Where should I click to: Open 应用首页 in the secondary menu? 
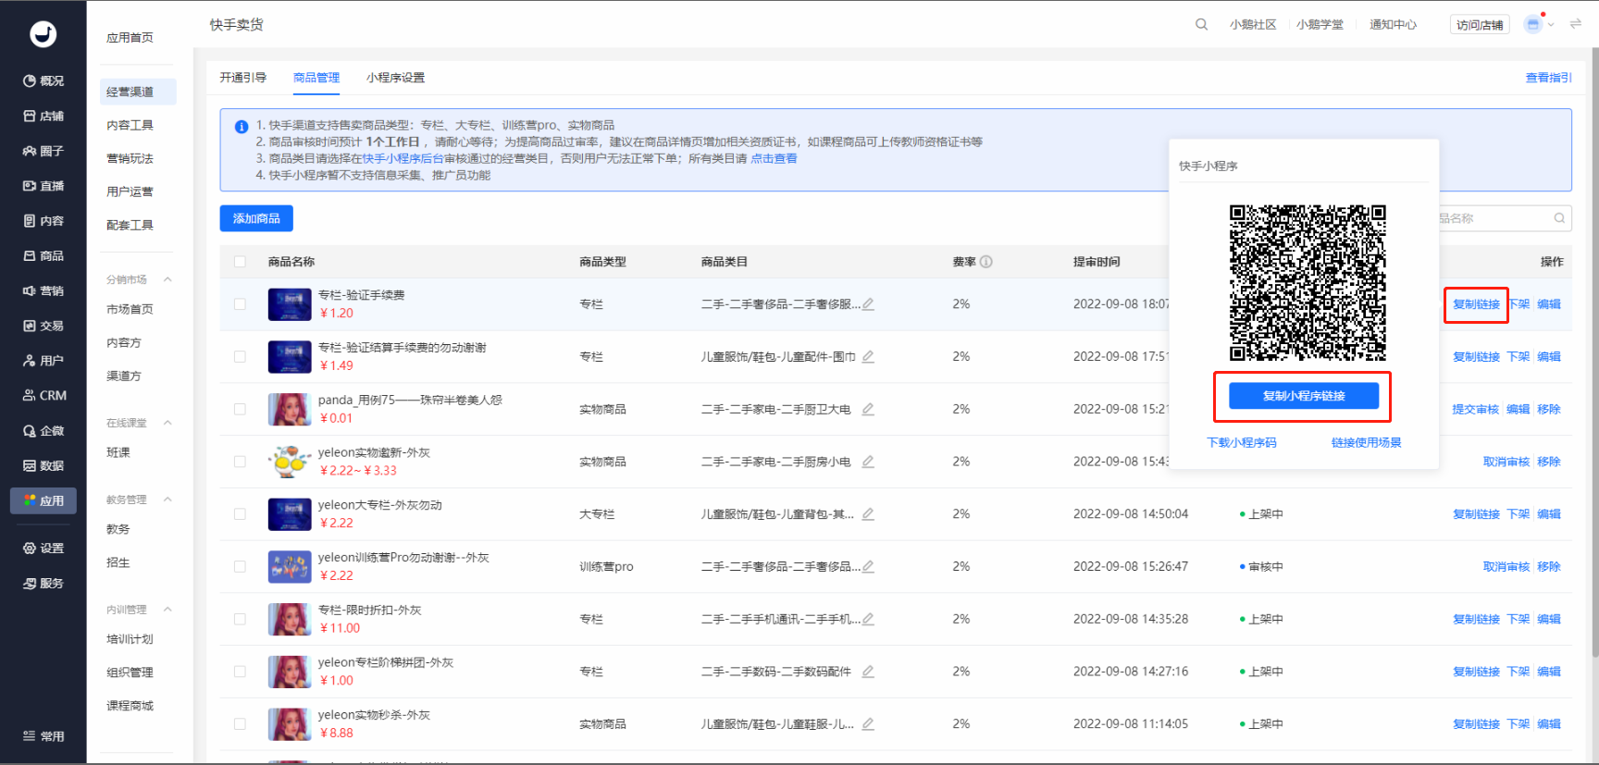(x=130, y=38)
